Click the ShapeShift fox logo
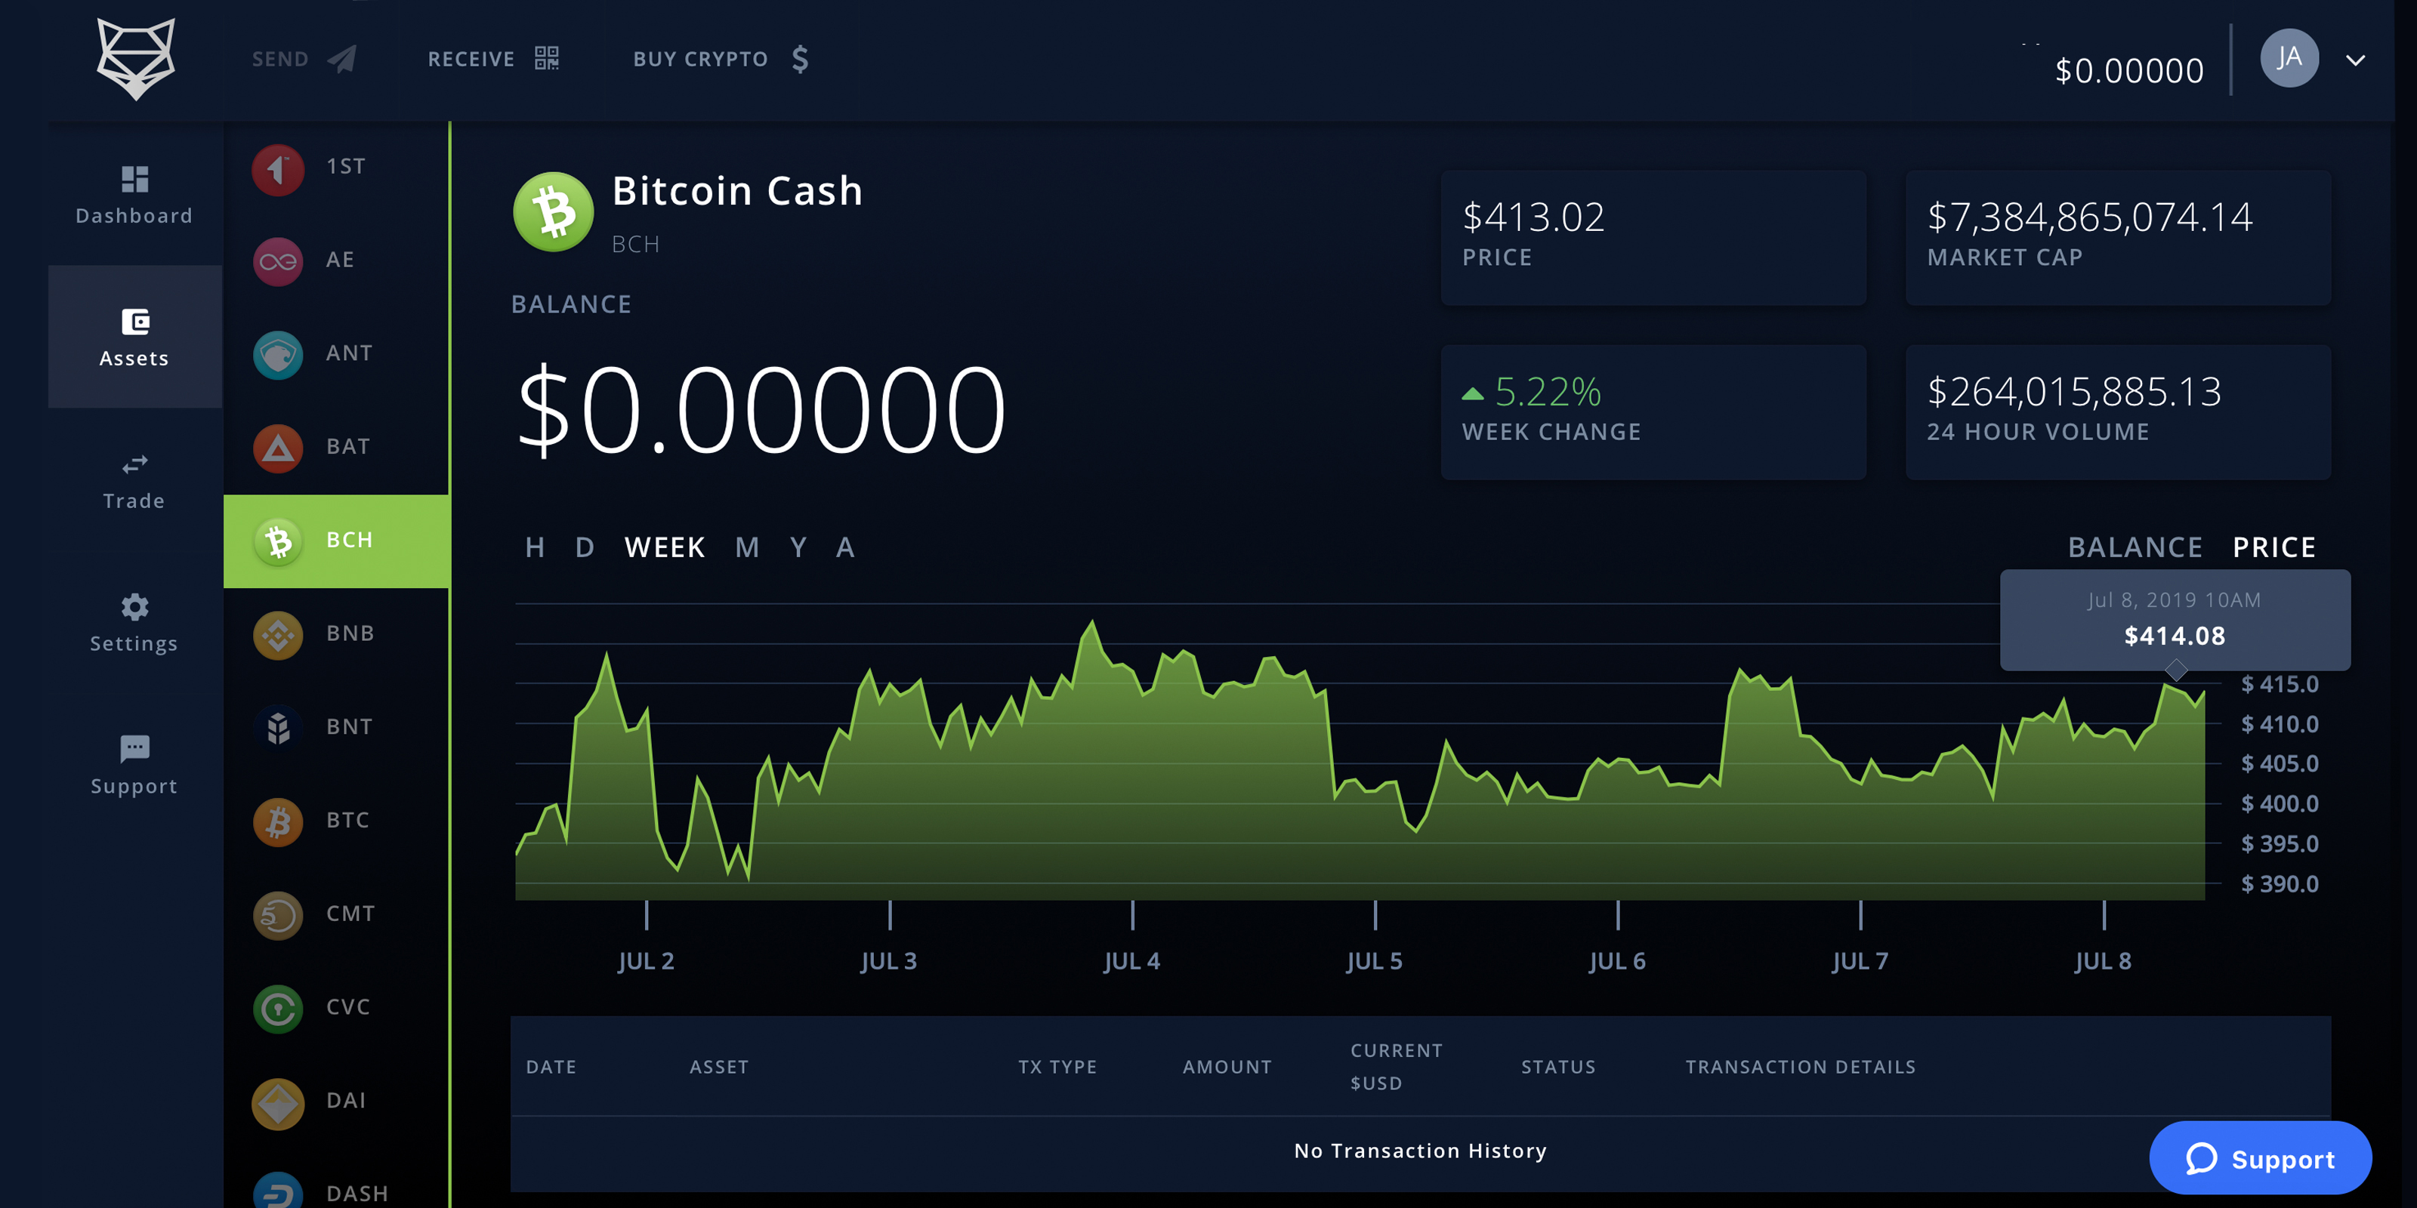This screenshot has height=1208, width=2417. coord(136,58)
